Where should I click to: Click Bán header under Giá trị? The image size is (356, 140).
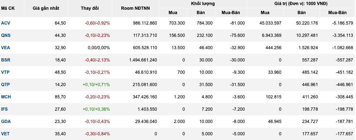point(302,13)
